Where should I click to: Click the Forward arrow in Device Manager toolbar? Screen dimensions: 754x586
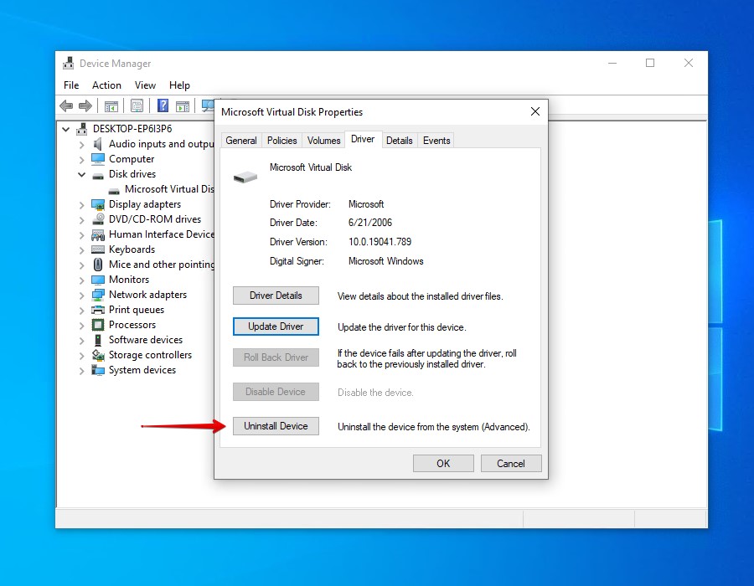pos(85,105)
